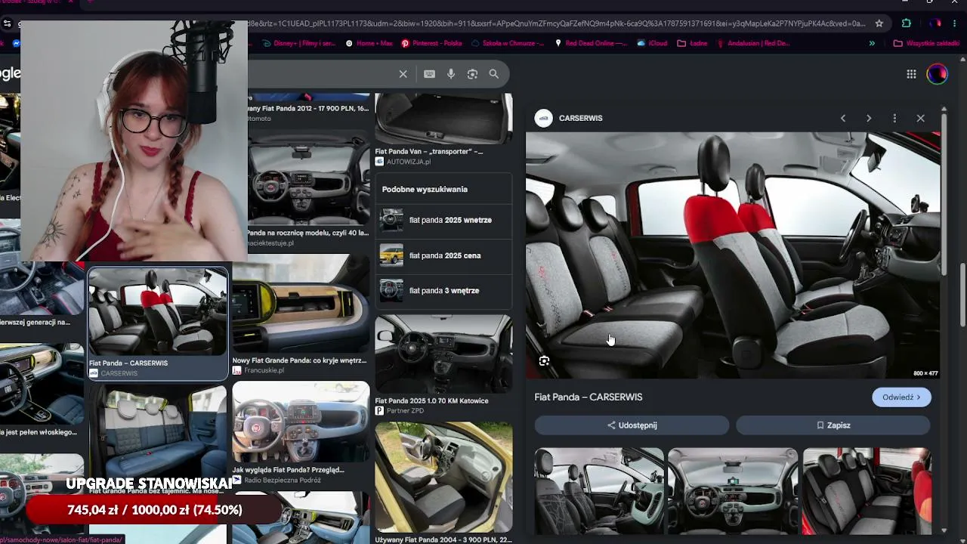967x544 pixels.
Task: Click the magnifier search icon
Action: pos(494,74)
